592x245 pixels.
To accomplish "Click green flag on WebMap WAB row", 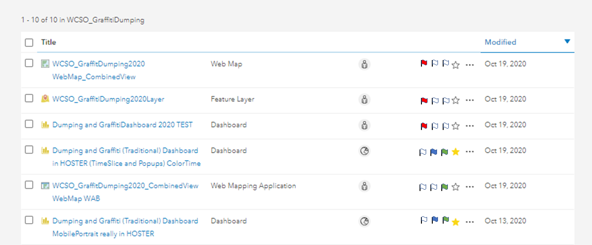I will coord(445,187).
